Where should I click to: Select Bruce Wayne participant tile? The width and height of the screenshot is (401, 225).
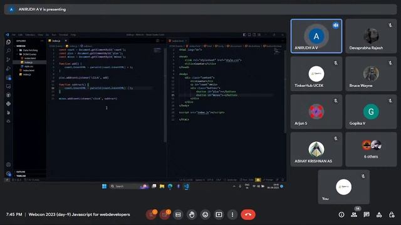pyautogui.click(x=371, y=74)
